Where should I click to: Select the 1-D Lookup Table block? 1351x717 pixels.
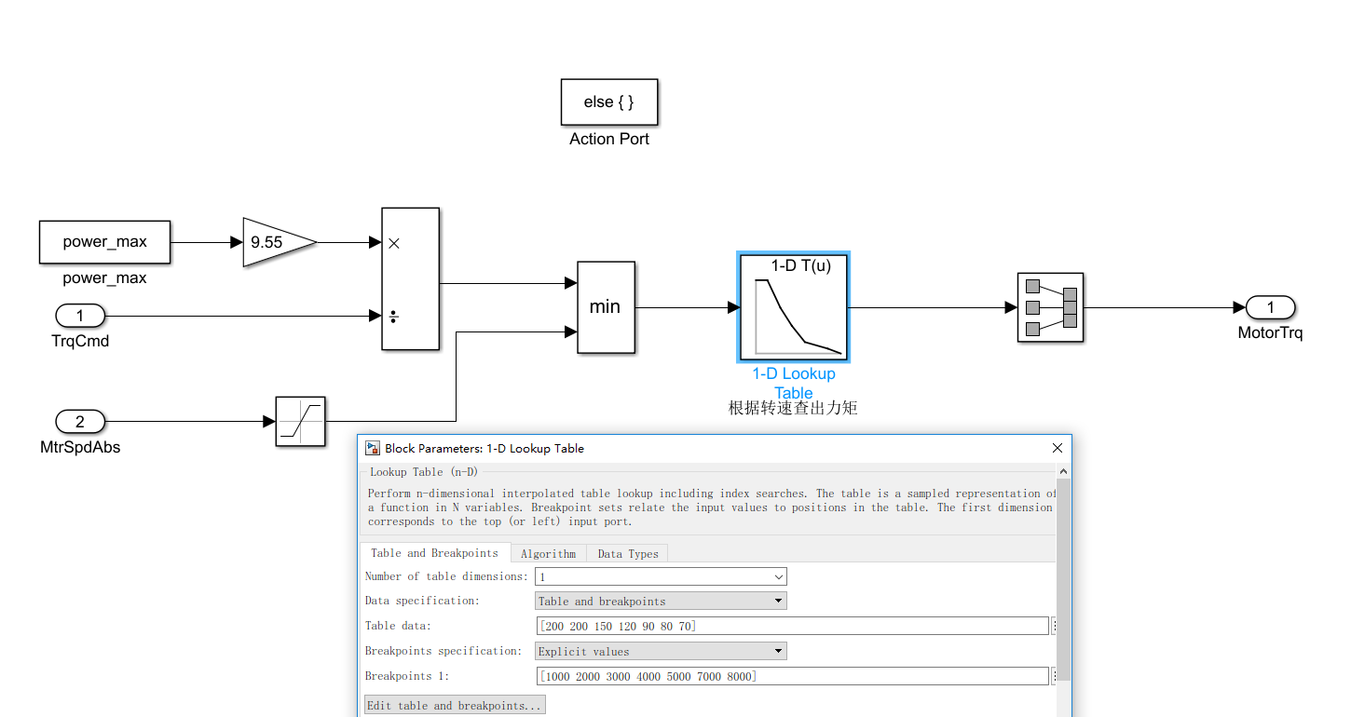tap(794, 307)
